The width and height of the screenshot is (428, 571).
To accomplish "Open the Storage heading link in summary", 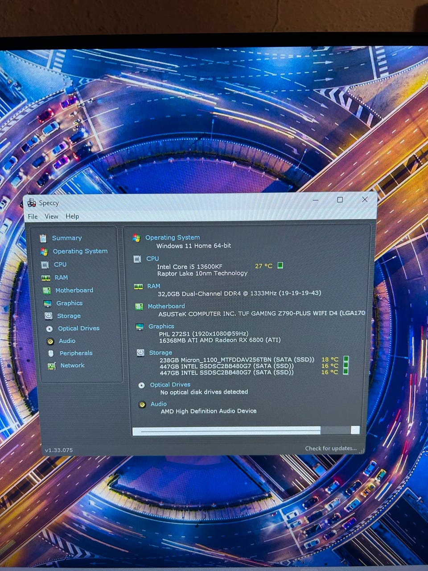I will pos(160,353).
